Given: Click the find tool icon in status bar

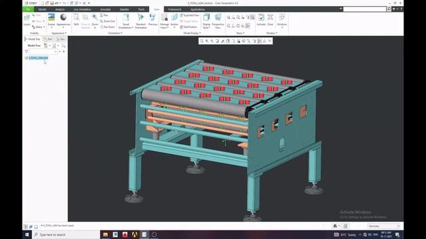Looking at the screenshot, I should tap(335, 226).
